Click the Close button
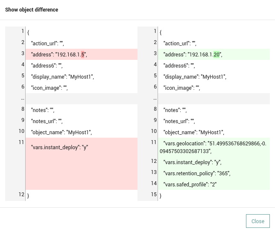Viewport: 275px width, 233px height. point(257,221)
